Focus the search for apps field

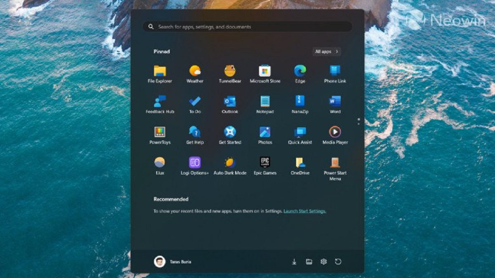coord(247,27)
